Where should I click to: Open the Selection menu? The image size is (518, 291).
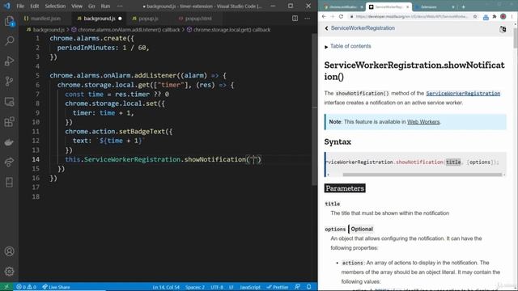[x=55, y=6]
